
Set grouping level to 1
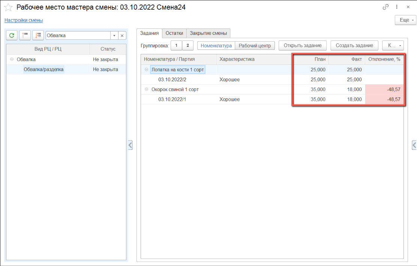coord(176,45)
